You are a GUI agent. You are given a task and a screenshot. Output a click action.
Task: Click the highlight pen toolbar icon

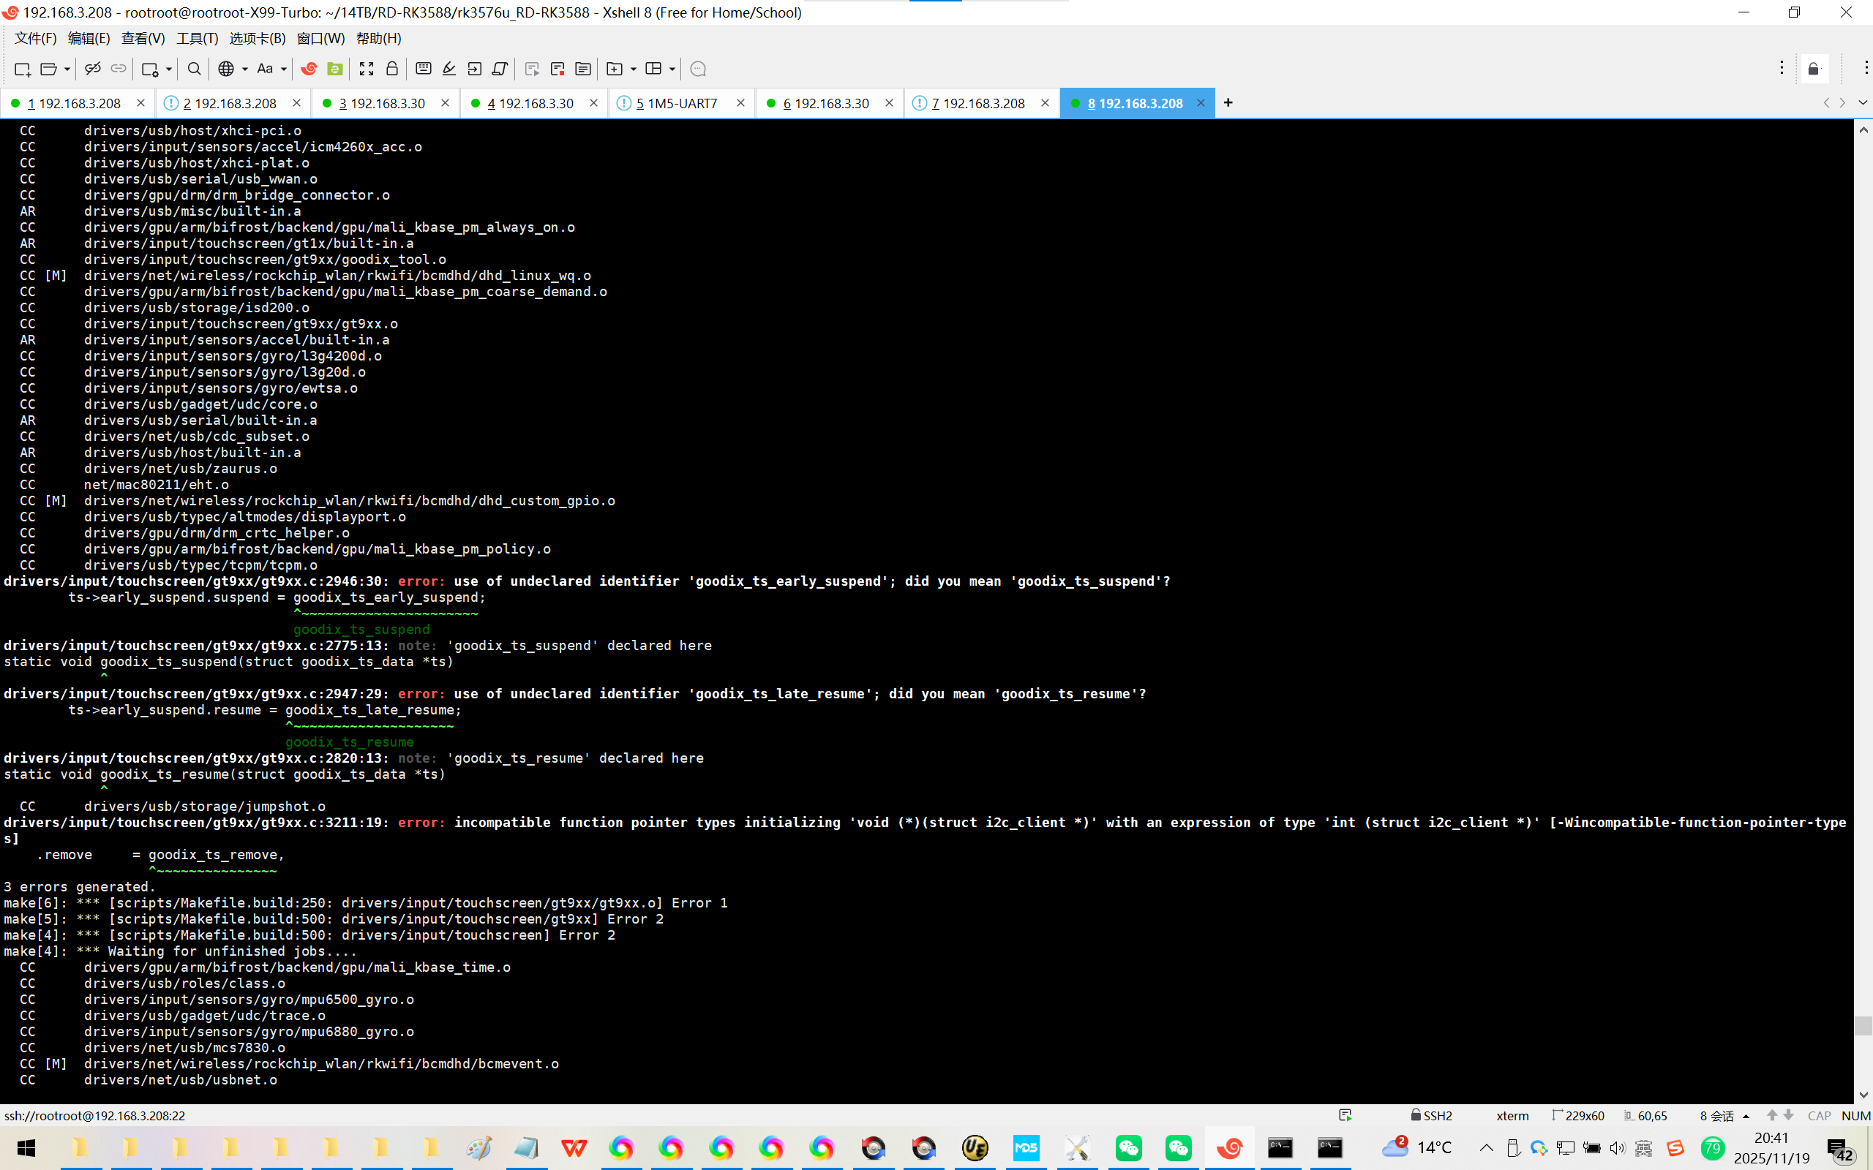pyautogui.click(x=449, y=69)
